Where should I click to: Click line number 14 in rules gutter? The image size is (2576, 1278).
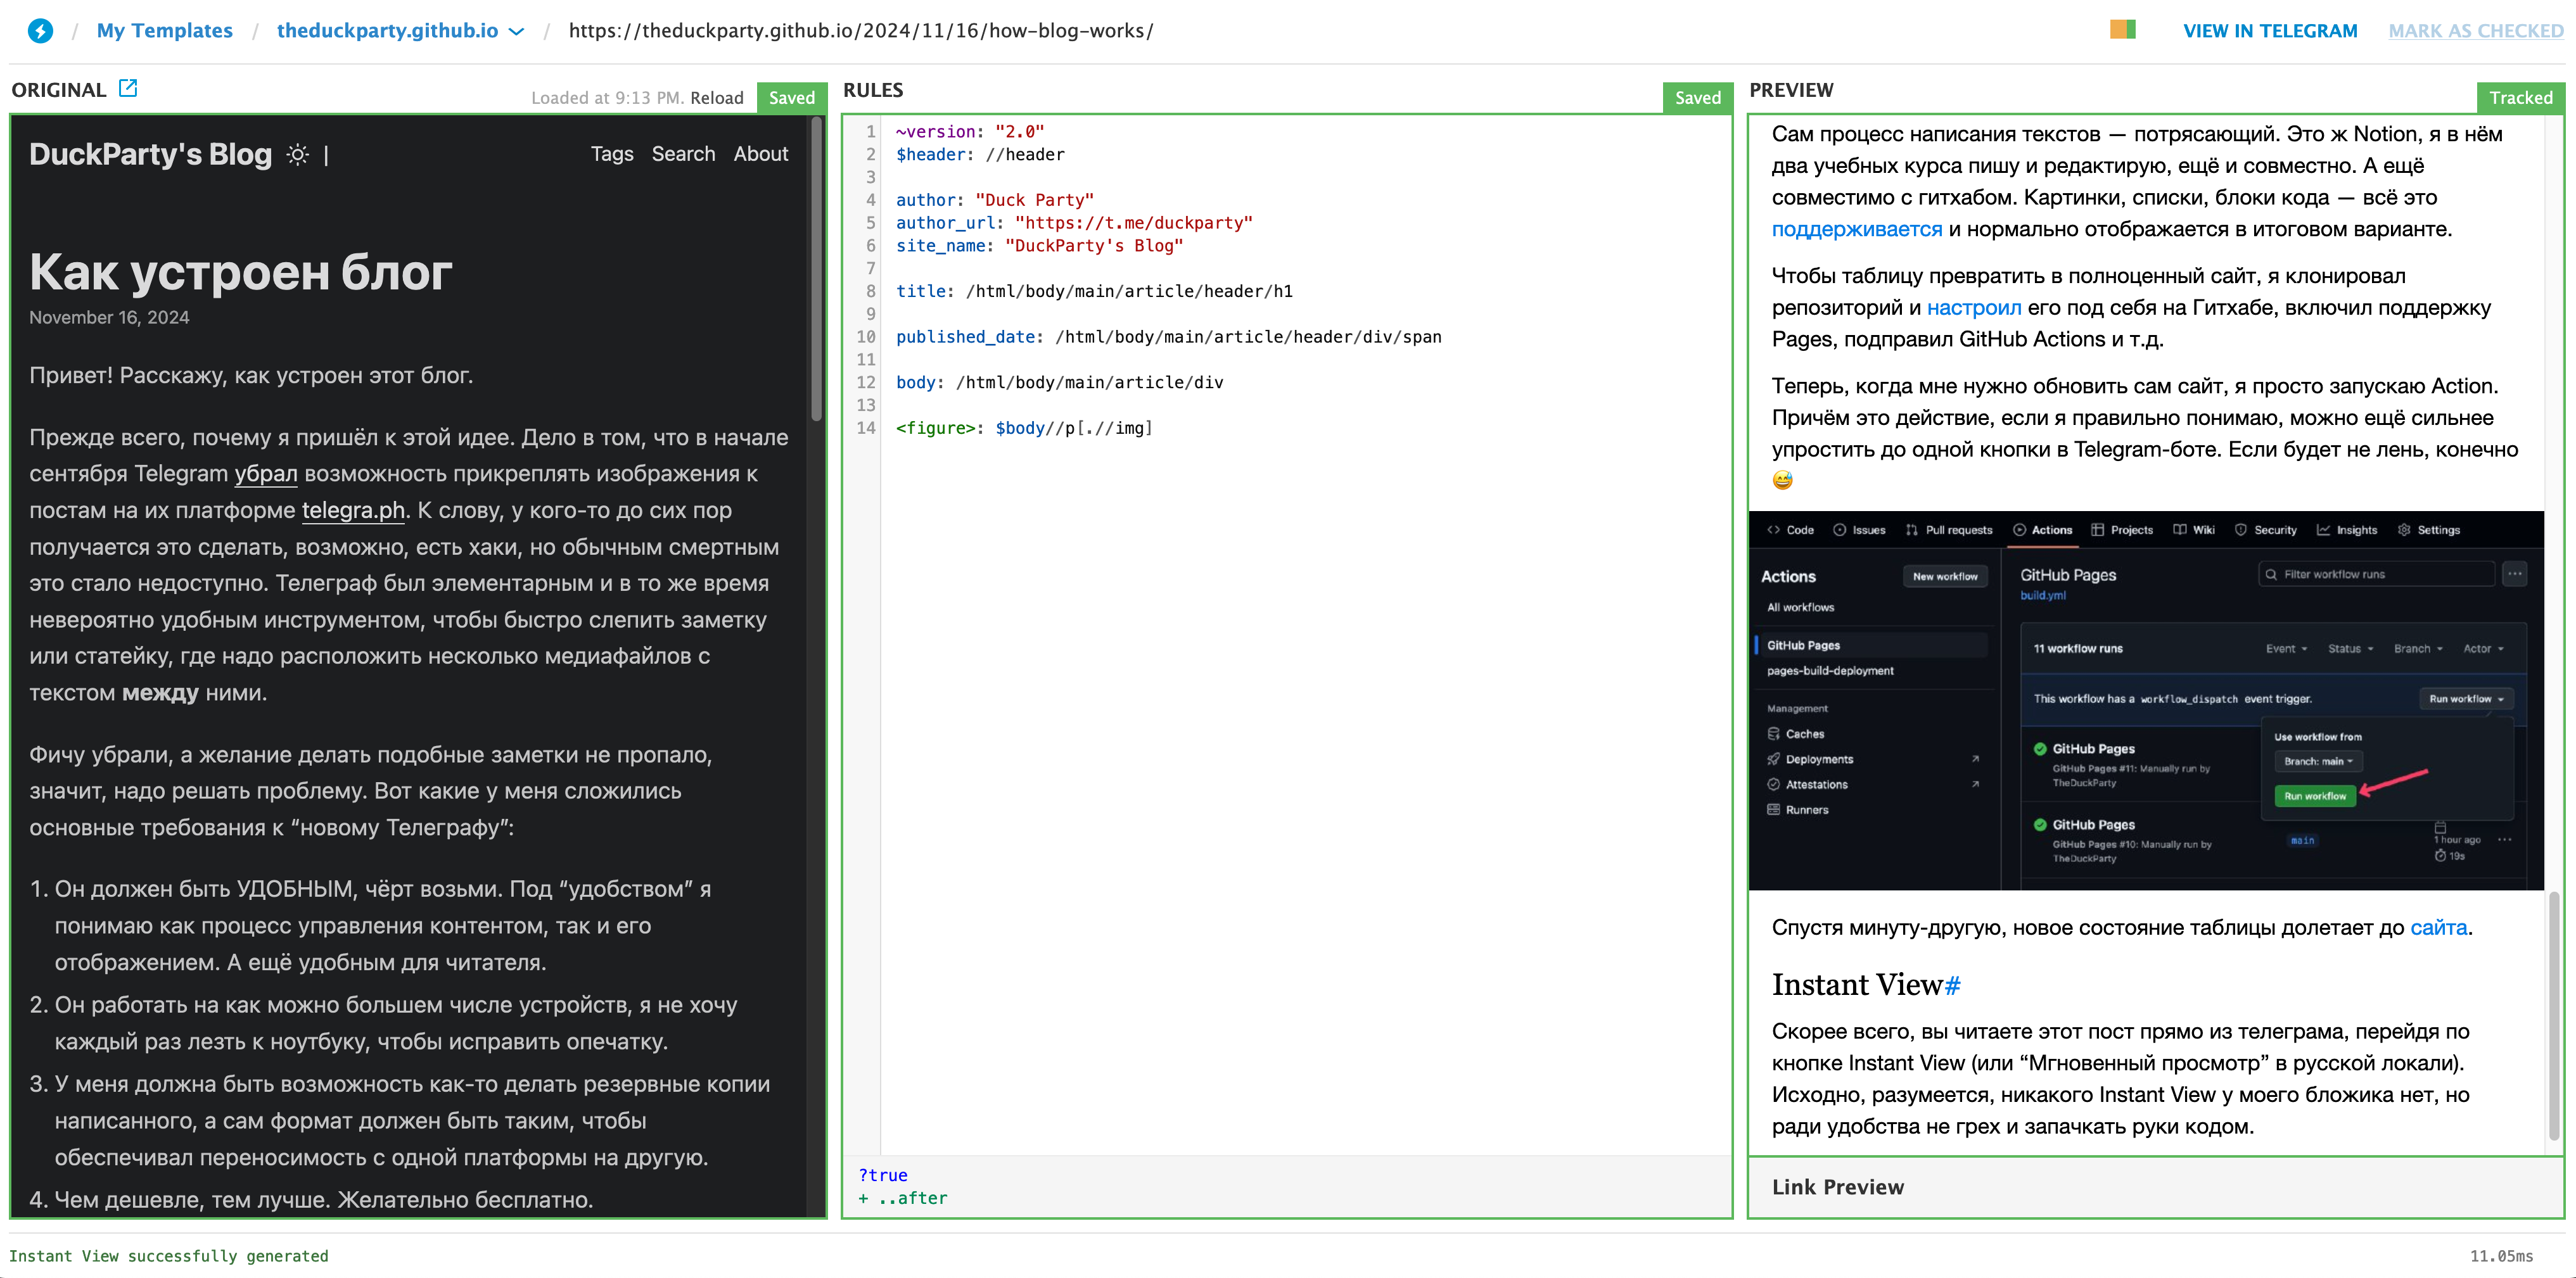[865, 428]
